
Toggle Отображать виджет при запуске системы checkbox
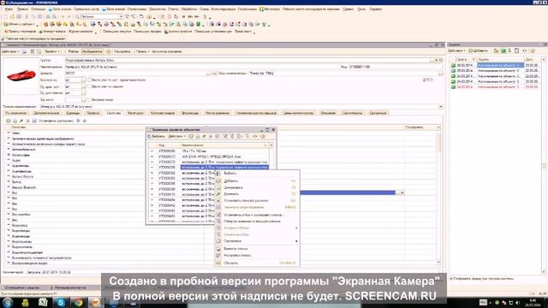tap(451, 279)
